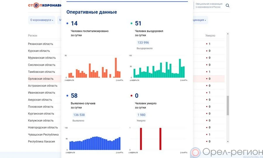Click the green dot beside number 51
The image size is (263, 158).
132,24
